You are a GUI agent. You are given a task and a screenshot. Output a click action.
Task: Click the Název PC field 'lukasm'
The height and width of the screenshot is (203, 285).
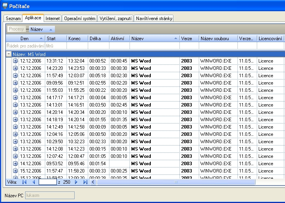pyautogui.click(x=50, y=195)
